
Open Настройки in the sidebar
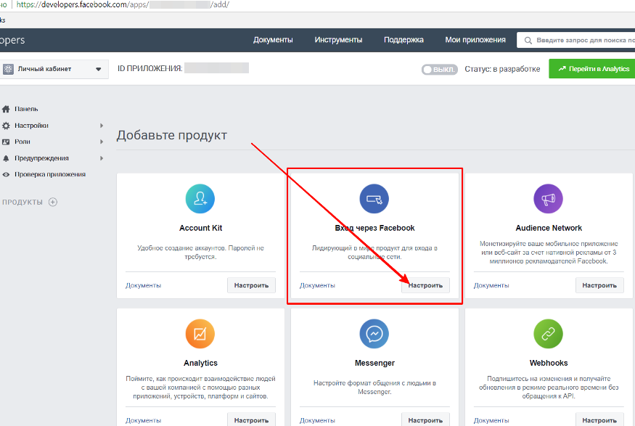(x=32, y=126)
